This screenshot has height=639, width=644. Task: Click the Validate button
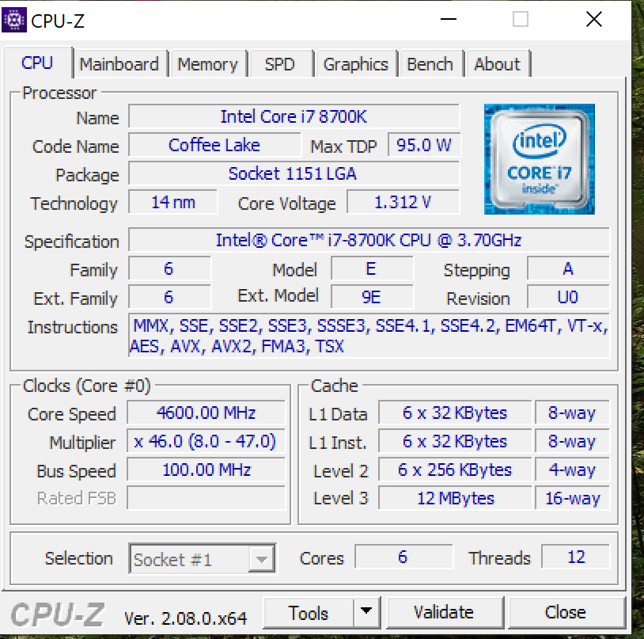click(444, 612)
